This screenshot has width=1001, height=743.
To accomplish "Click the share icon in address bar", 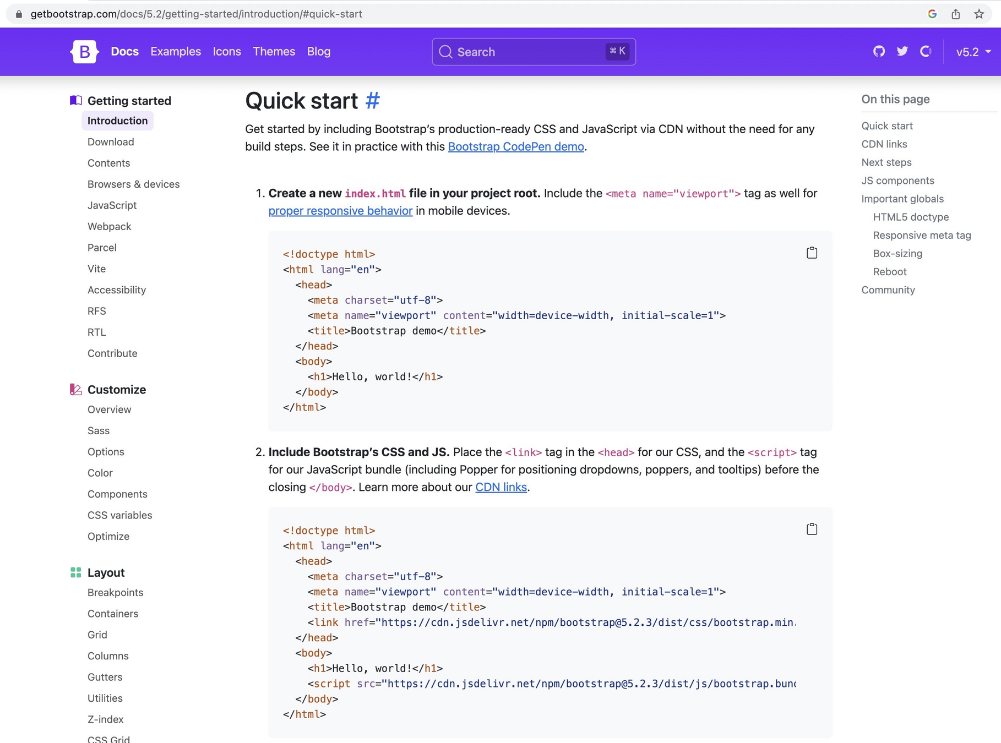I will (955, 14).
